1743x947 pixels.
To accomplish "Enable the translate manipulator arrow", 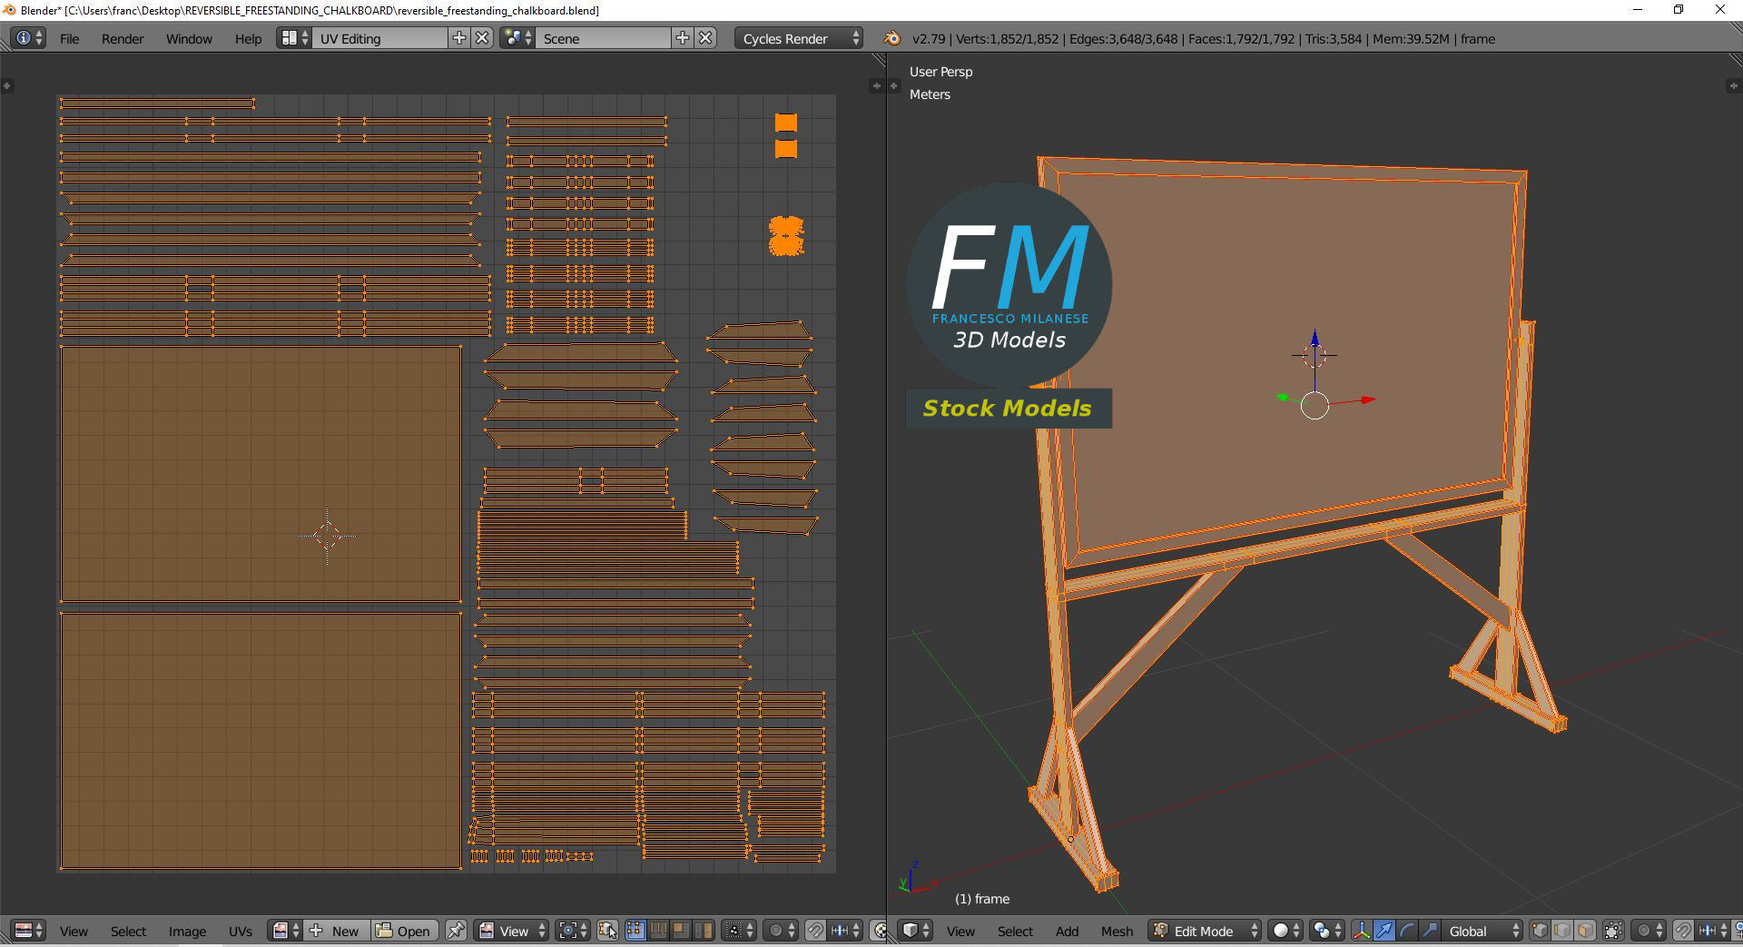I will (1384, 931).
